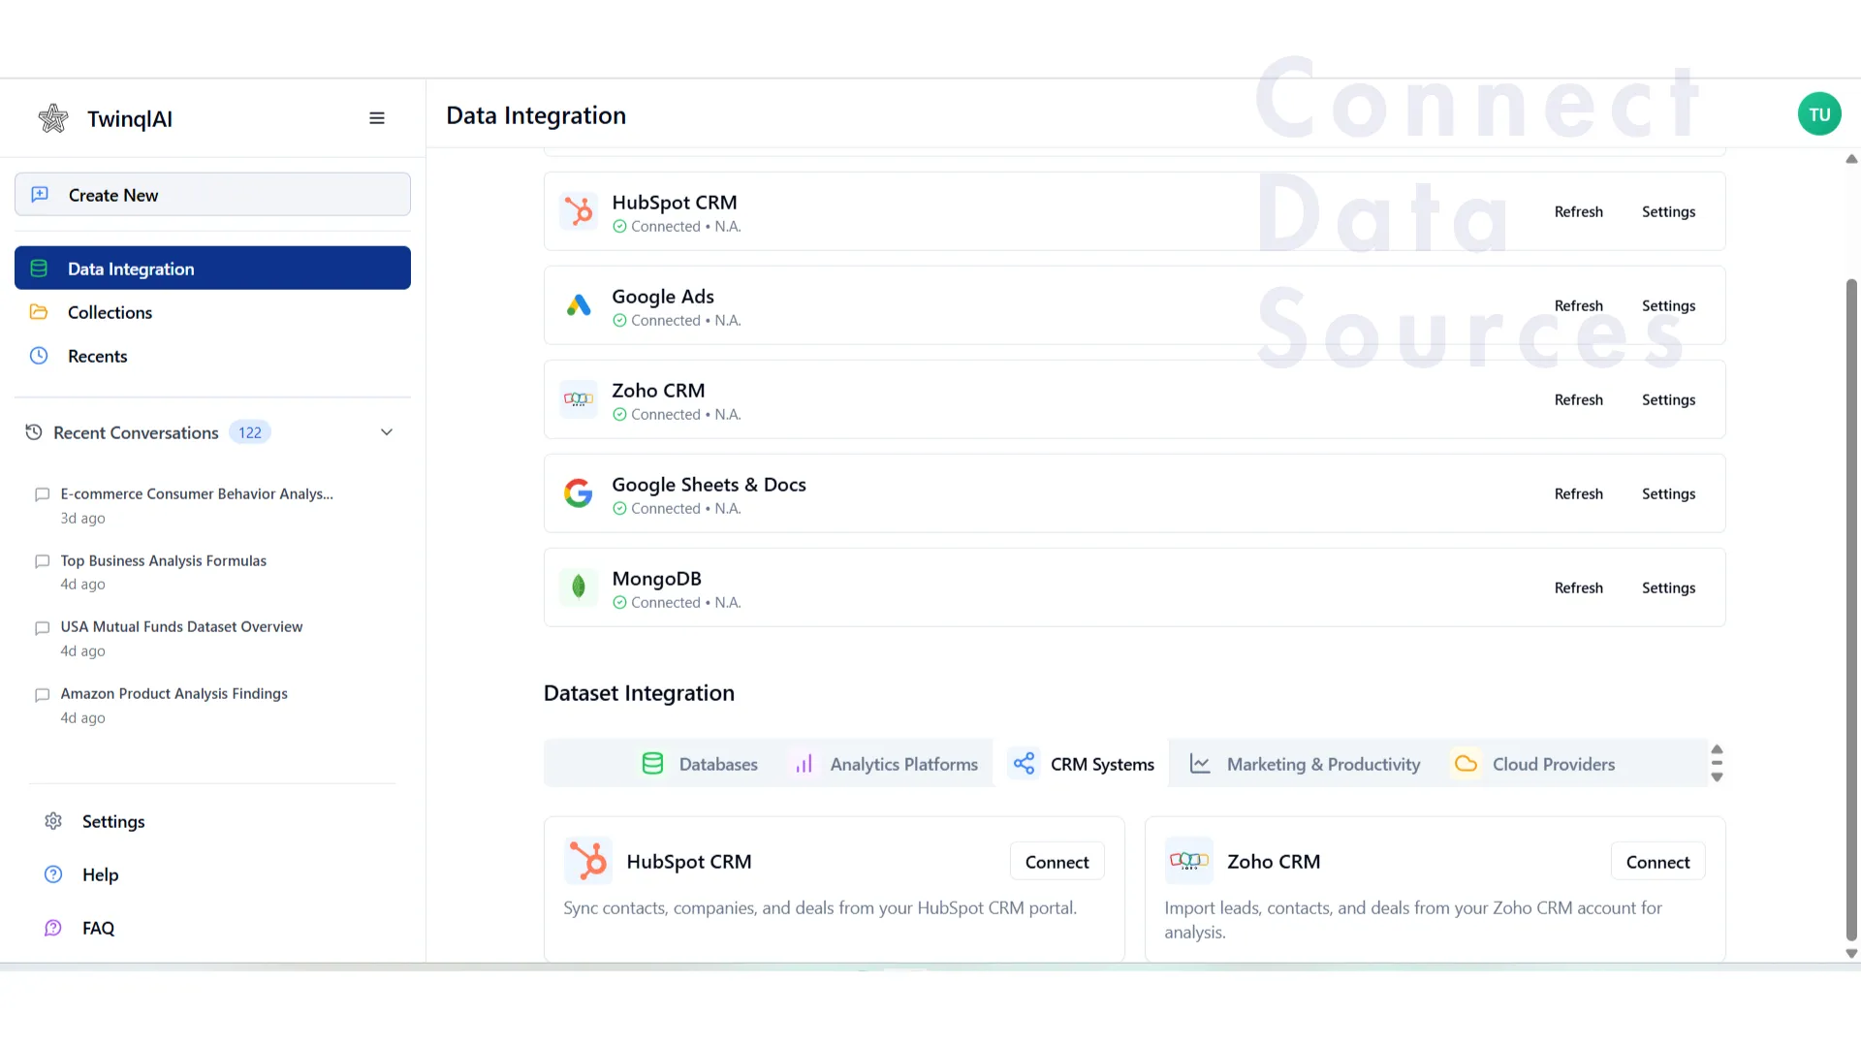Collapse the Recent Conversations list
1861x1047 pixels.
386,432
